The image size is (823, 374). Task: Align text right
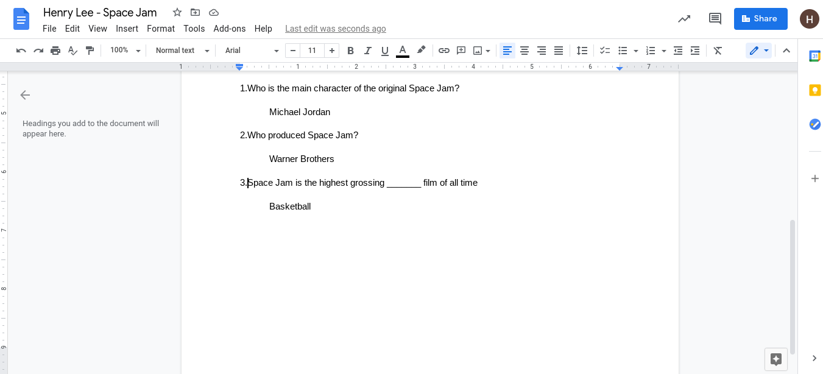coord(542,51)
